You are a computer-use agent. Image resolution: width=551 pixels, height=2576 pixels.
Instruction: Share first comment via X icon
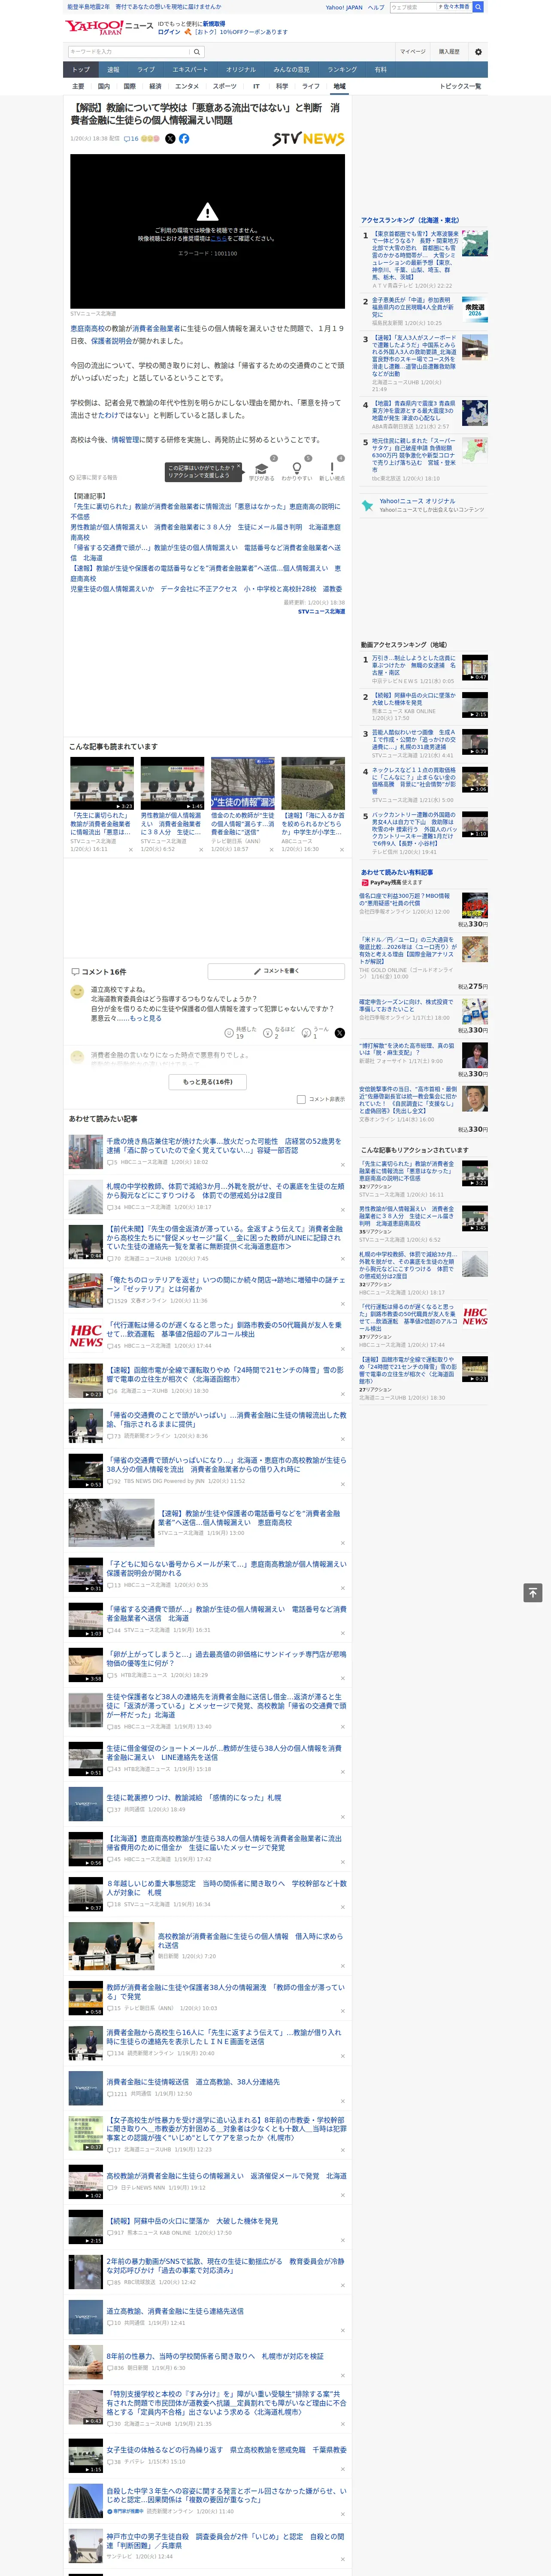(x=339, y=1032)
